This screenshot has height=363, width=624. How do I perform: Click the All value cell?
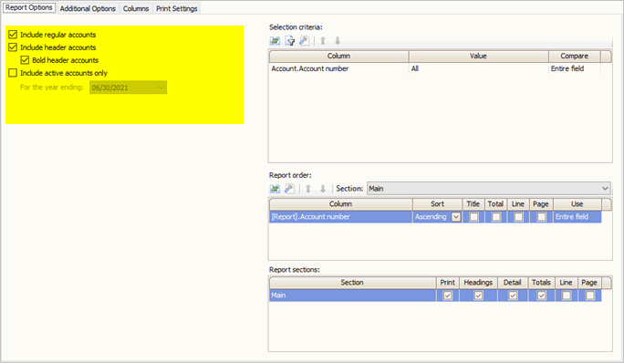tap(478, 68)
